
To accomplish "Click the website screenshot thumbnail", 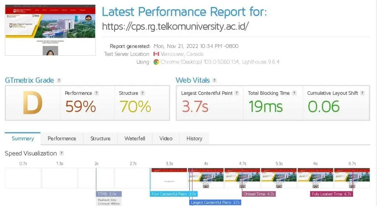I will tap(50, 30).
